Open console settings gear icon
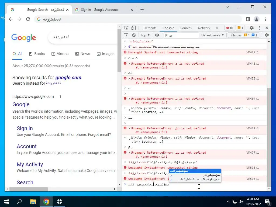The height and width of the screenshot is (207, 276). (267, 35)
